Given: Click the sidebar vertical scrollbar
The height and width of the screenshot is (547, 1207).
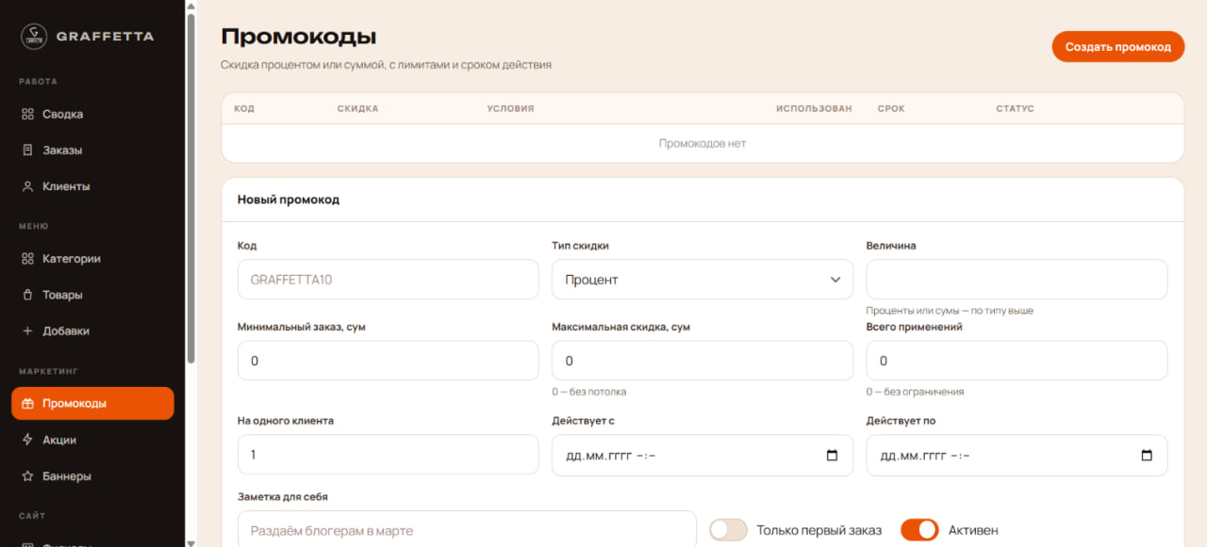Looking at the screenshot, I should tap(191, 188).
